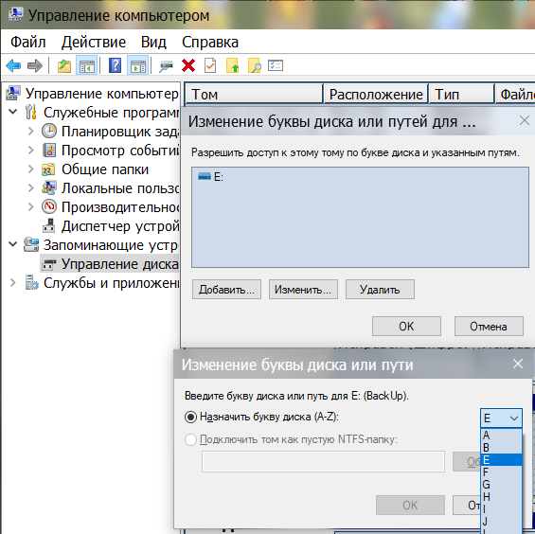Click OK in drive letters and paths dialog
Screen dimensions: 535x534
[x=406, y=327]
